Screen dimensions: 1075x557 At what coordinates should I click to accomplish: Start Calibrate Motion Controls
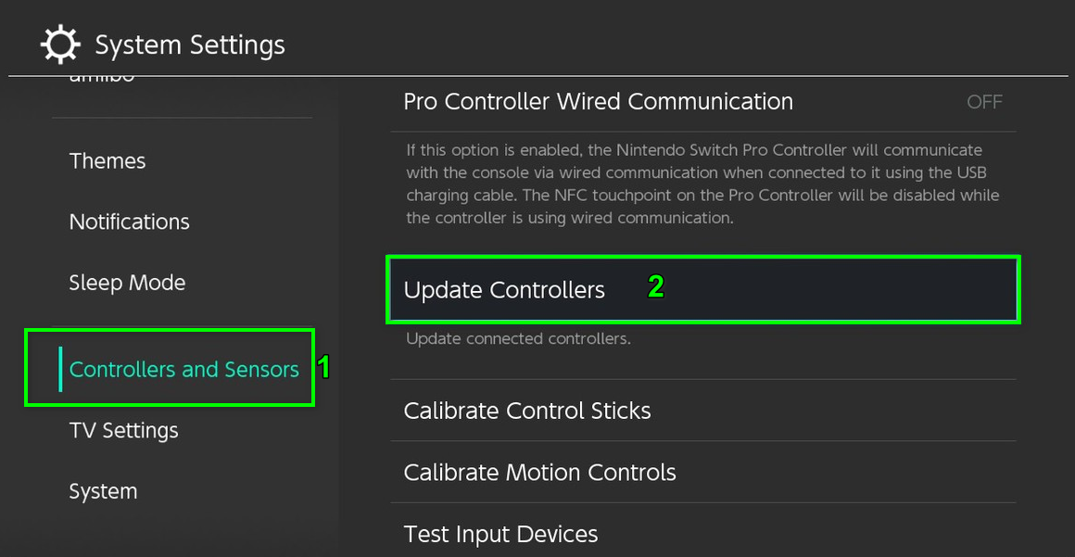coord(539,473)
